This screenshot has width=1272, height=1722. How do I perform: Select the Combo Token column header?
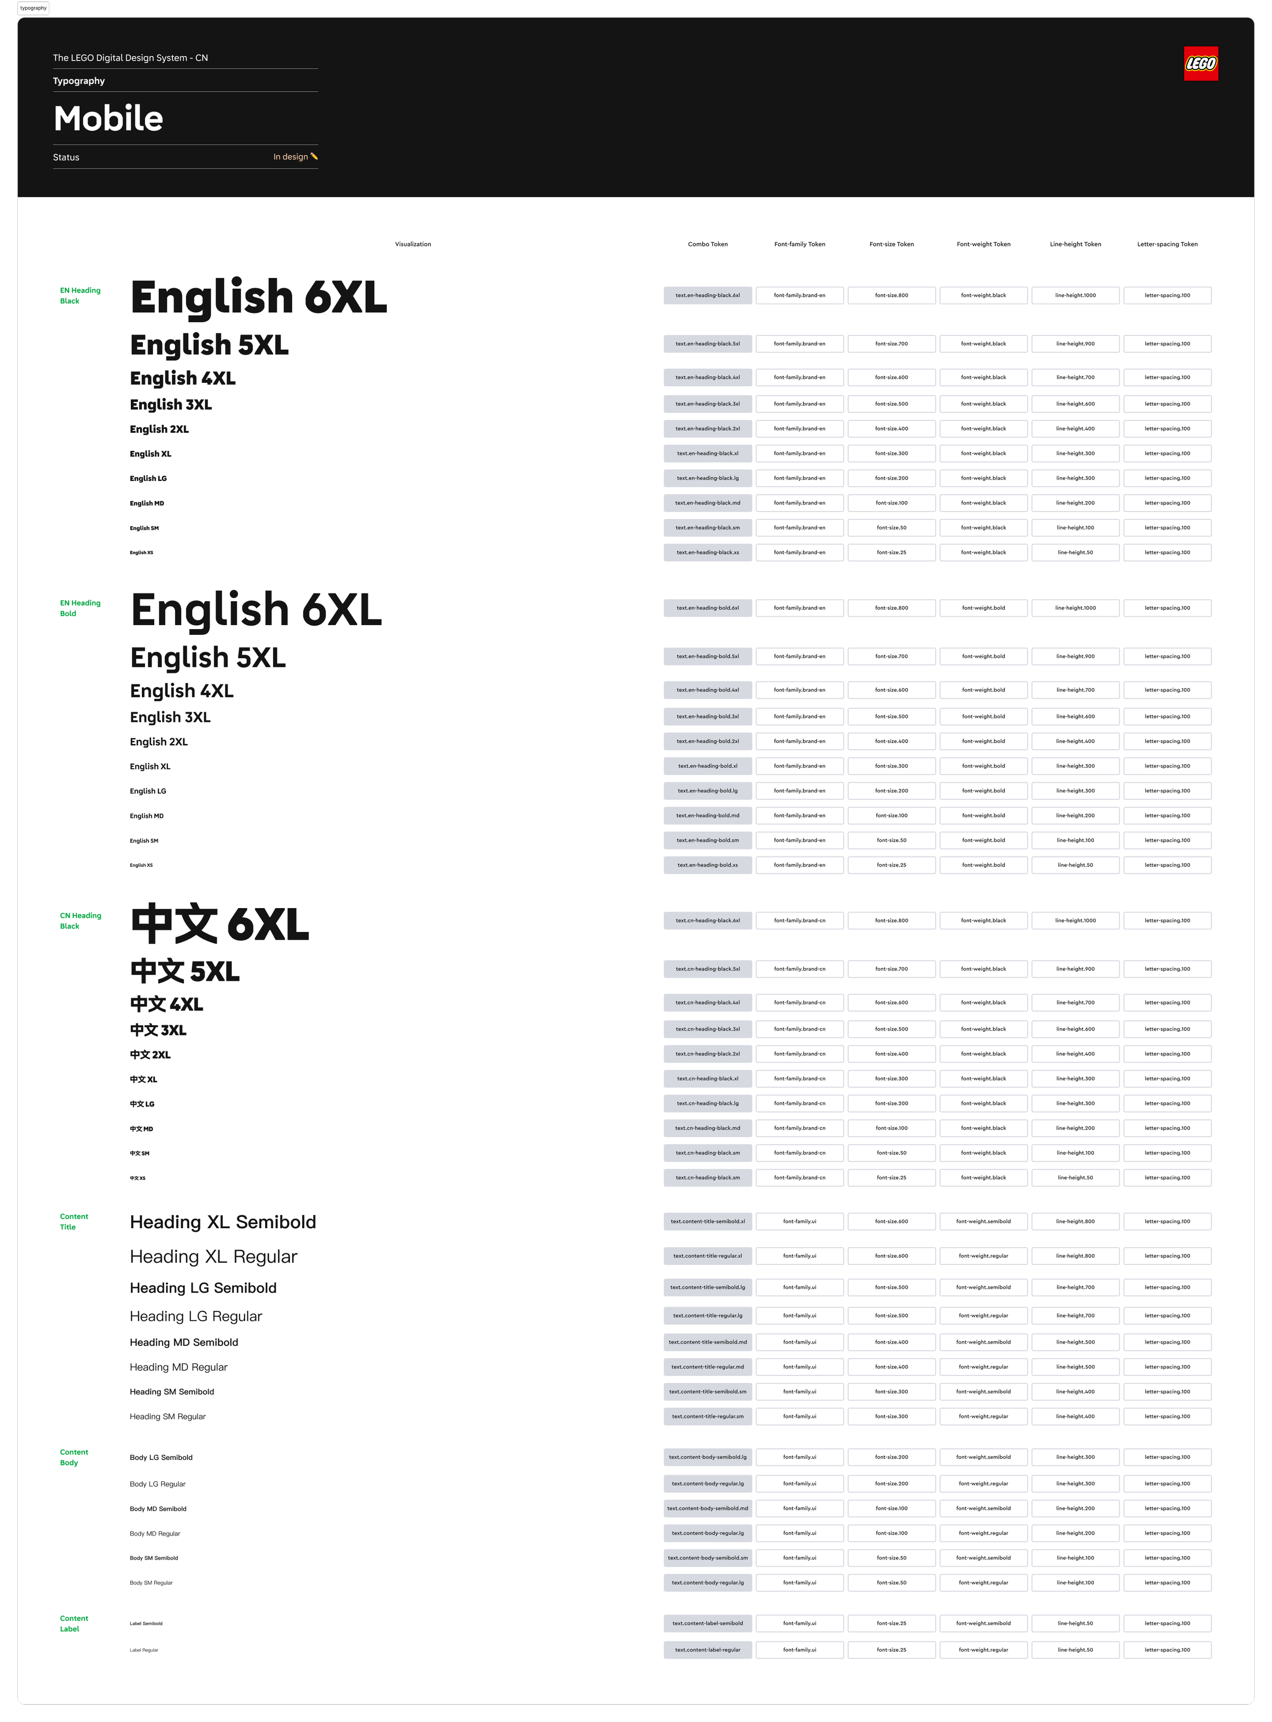[708, 244]
